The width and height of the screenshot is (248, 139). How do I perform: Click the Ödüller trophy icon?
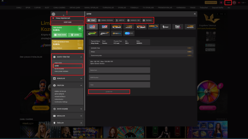click(55, 123)
